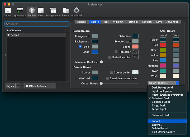Viewport: 190px width, 137px height.
Task: Choose Light Background preset
Action: point(167,91)
